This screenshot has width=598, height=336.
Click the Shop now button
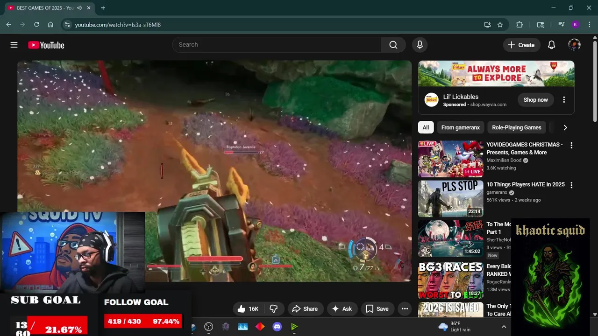click(x=535, y=100)
